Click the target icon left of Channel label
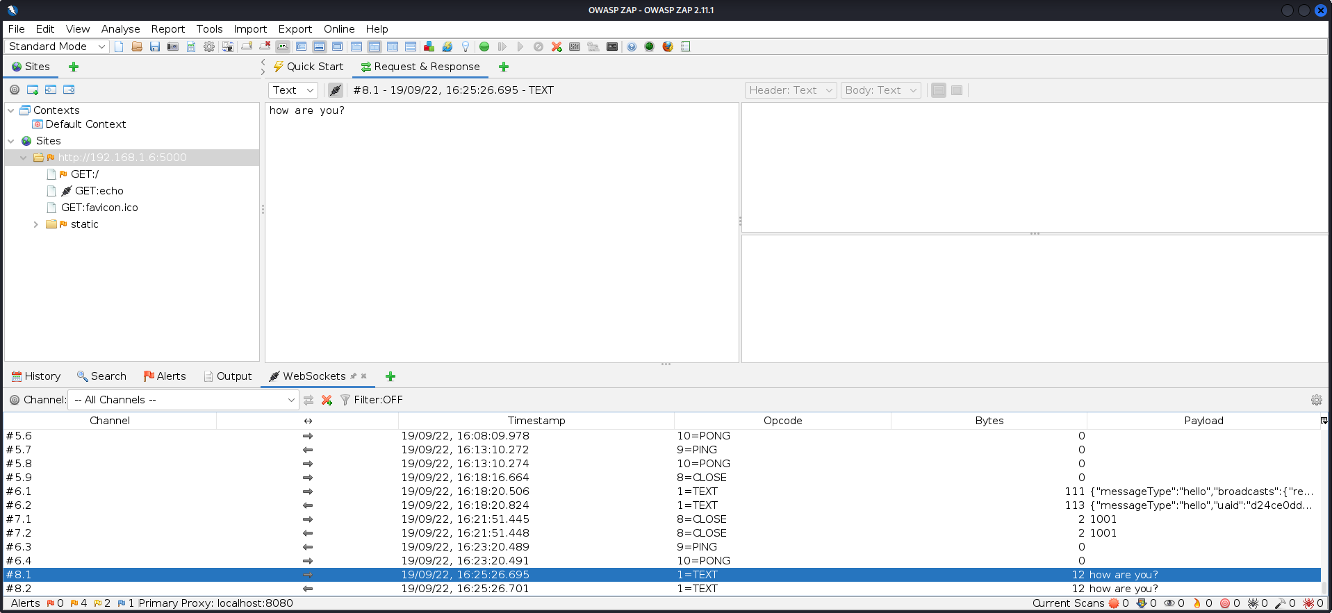 click(15, 400)
